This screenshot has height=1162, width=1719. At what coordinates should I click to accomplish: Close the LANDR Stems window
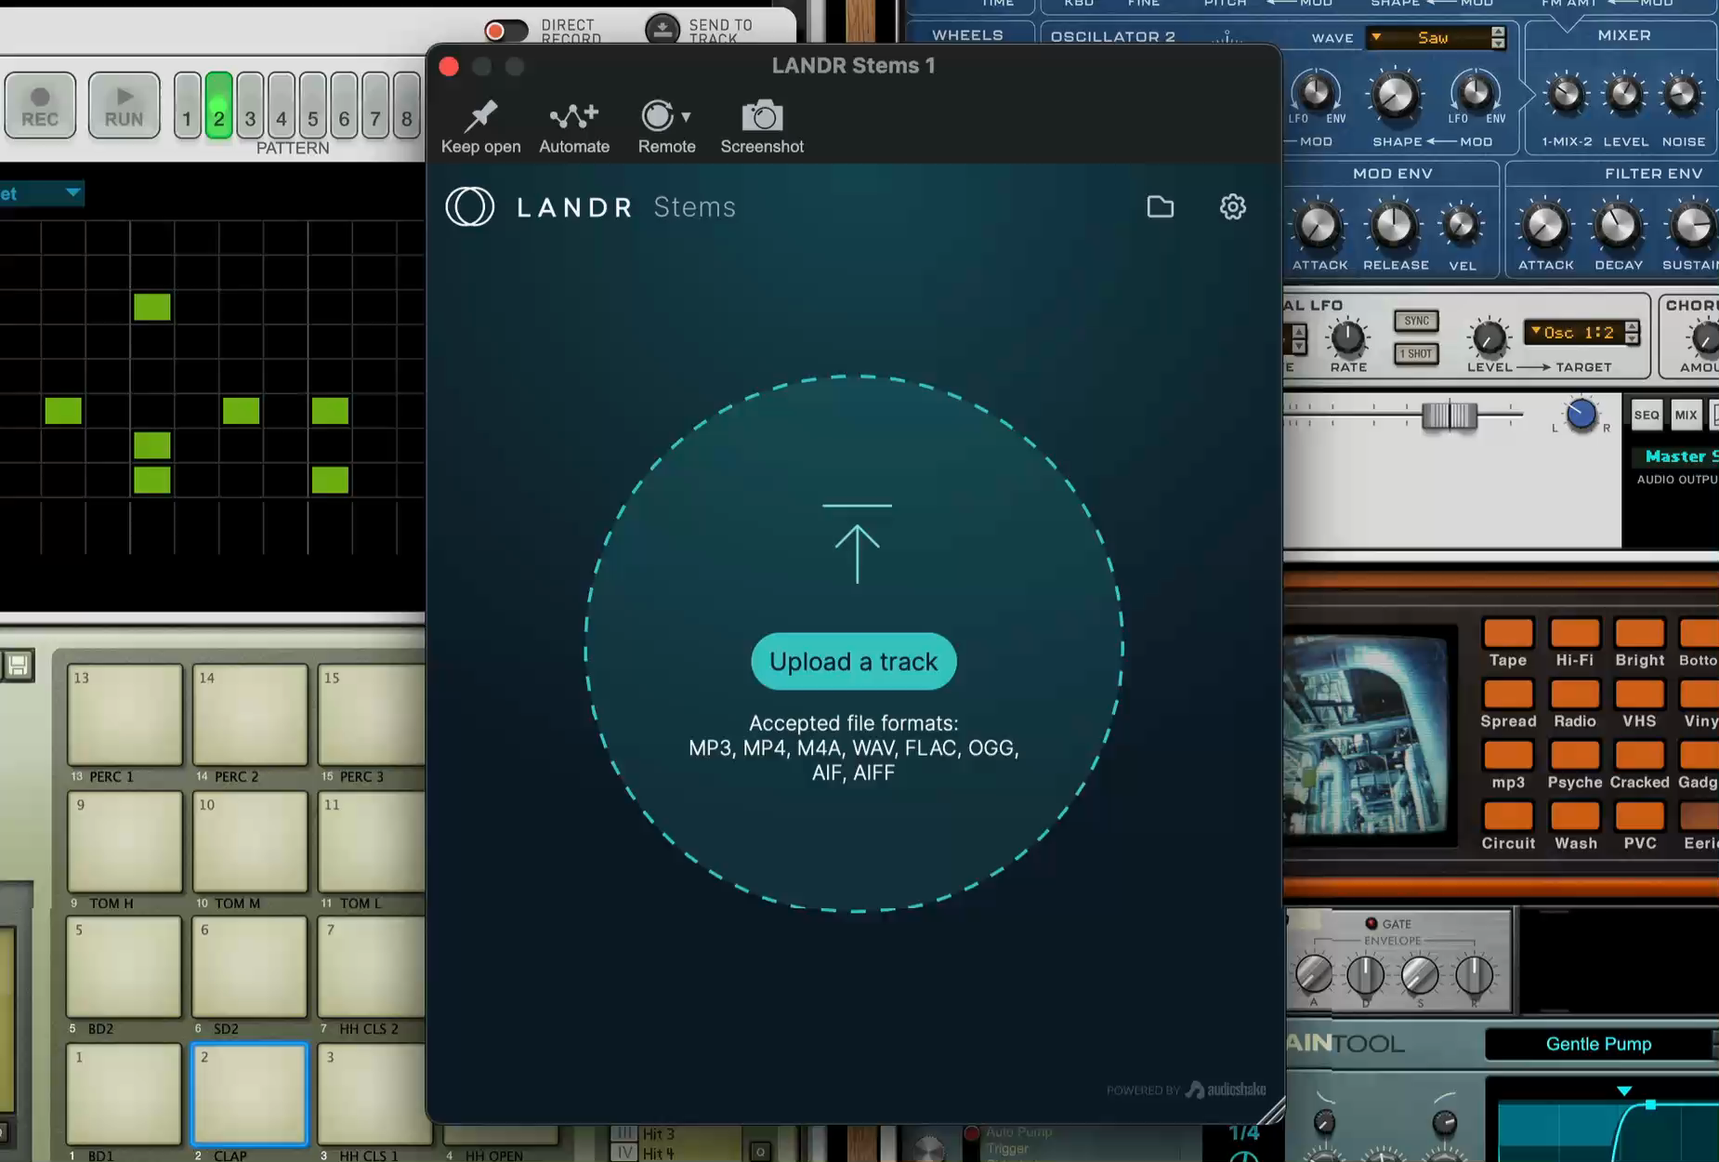point(449,66)
